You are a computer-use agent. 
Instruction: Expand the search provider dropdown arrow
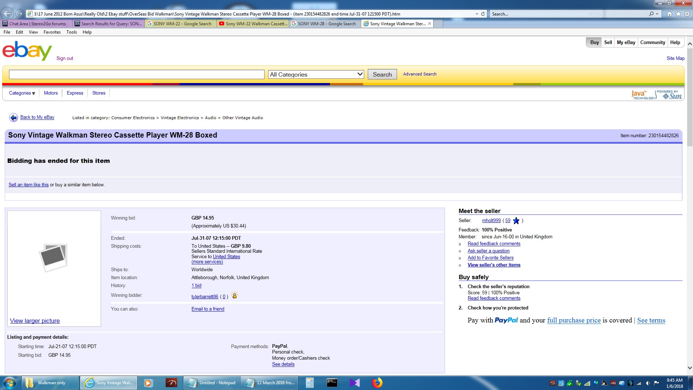(657, 14)
